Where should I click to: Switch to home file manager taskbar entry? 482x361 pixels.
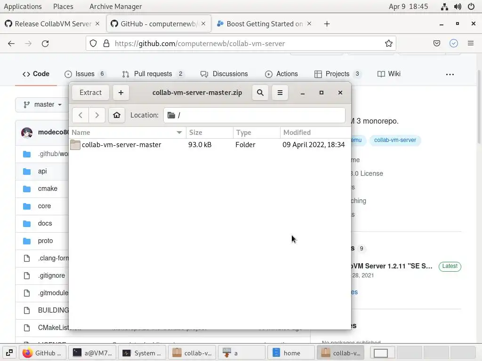tap(291, 353)
